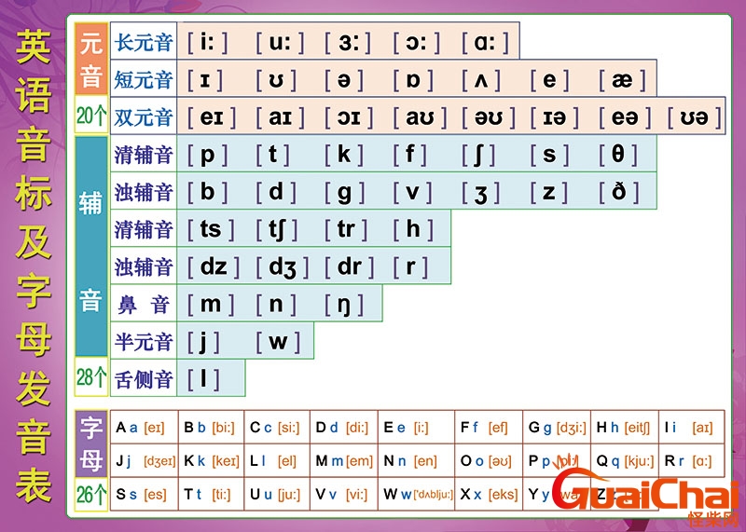
Task: Select the 长元音 row label
Action: tap(143, 42)
